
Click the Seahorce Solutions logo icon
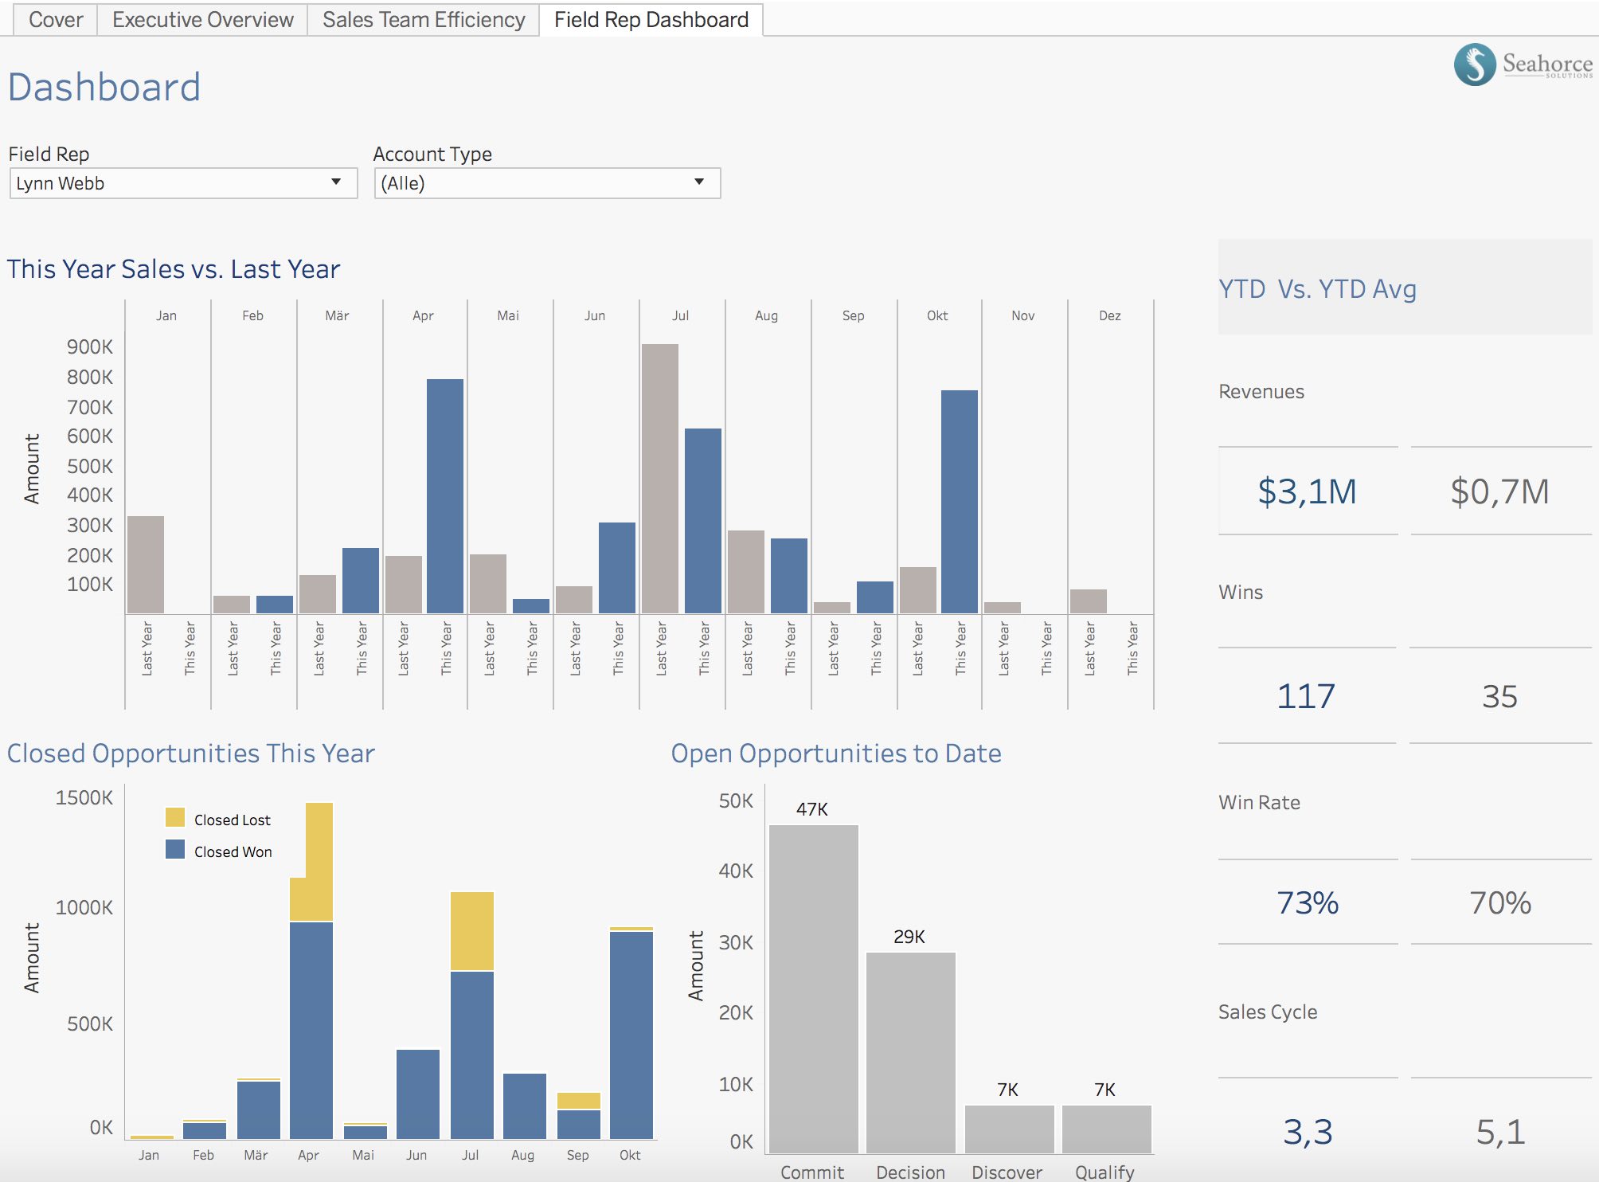point(1475,65)
